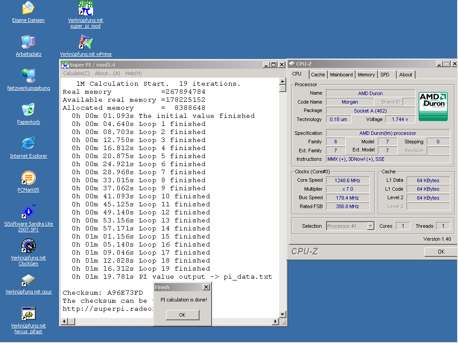Screen dimensions: 458x343
Task: Open the ClockGen shortcut icon
Action: click(x=28, y=246)
